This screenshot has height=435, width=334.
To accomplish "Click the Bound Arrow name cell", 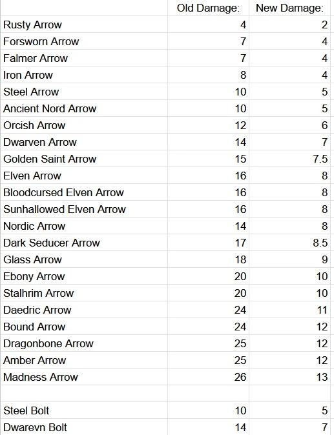I will (x=84, y=327).
